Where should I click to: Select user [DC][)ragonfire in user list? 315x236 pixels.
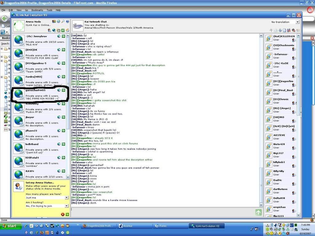coord(281,83)
